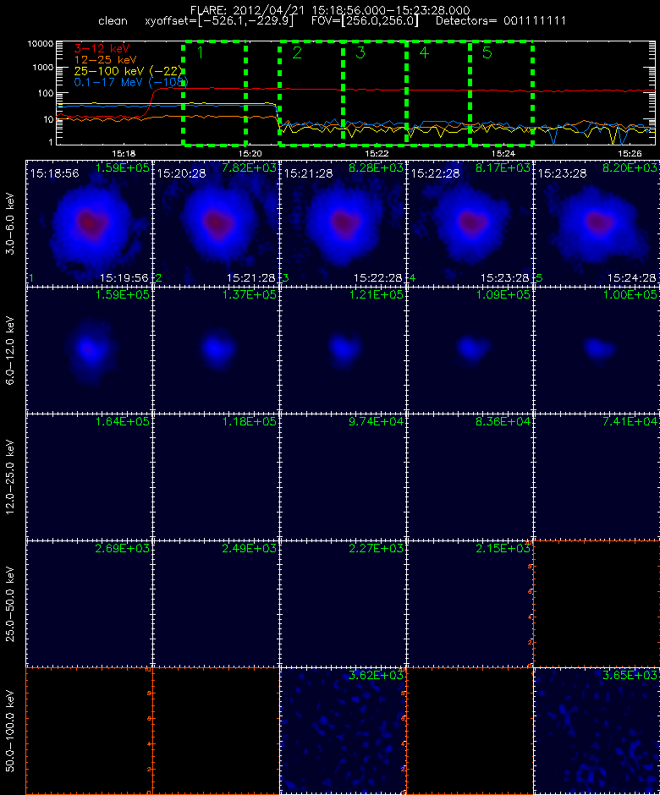Click interval label 2 in the lightcurve plot
This screenshot has width=660, height=795.
pos(297,52)
